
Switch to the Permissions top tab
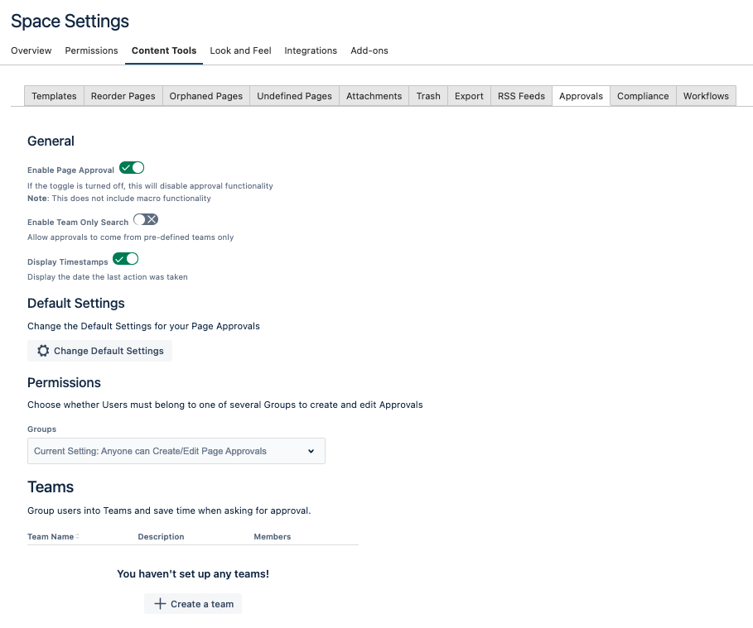91,50
